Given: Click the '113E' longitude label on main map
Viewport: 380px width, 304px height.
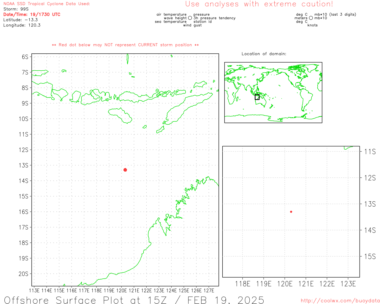Looking at the screenshot, I should pyautogui.click(x=34, y=290).
